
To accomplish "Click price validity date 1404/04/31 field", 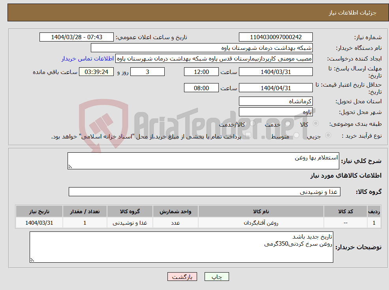I will tap(276, 88).
